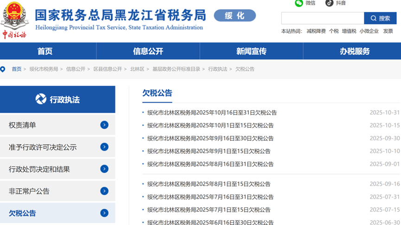Click the Douyin icon
Image resolution: width=401 pixels, height=225 pixels.
[329, 3]
